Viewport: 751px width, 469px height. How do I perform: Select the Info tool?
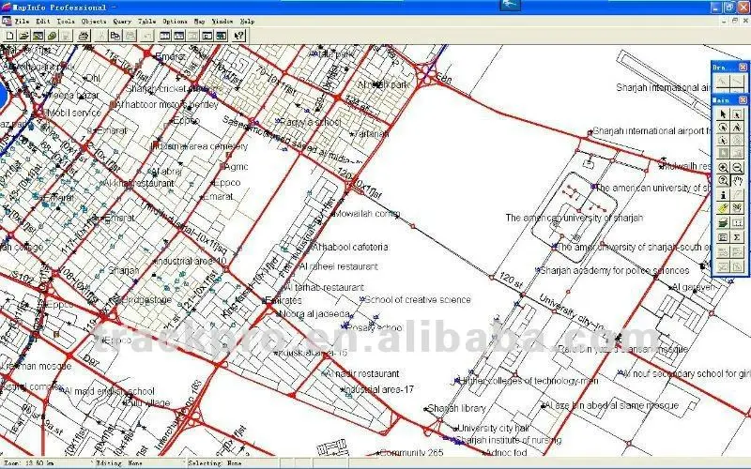(723, 195)
